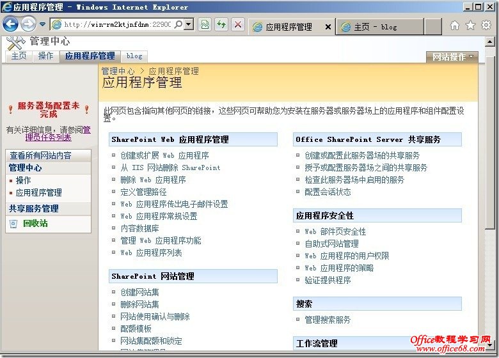Click the Internet Explorer title bar icon

pyautogui.click(x=6, y=6)
